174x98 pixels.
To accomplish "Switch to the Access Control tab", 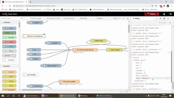I will pyautogui.click(x=69, y=19).
